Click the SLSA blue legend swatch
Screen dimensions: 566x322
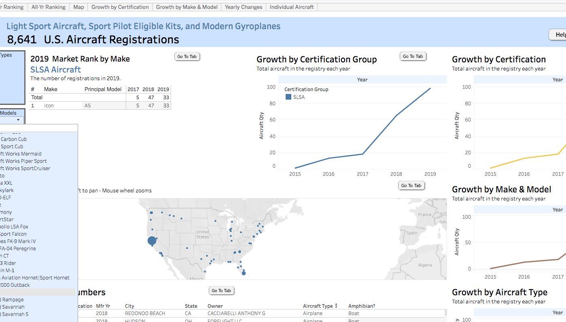click(288, 97)
